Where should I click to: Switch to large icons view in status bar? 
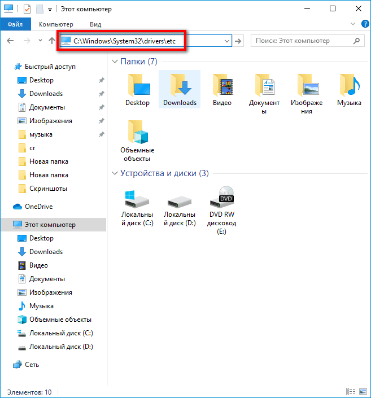tap(363, 392)
